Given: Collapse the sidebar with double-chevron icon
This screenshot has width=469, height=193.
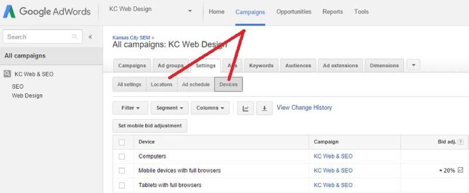Looking at the screenshot, I should point(90,37).
